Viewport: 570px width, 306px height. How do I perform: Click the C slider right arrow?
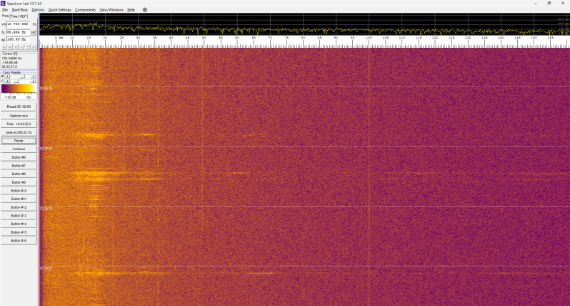tap(33, 81)
